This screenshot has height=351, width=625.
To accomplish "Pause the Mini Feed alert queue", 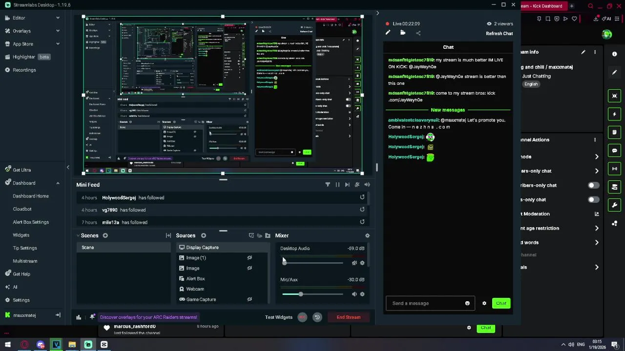I will [x=337, y=185].
